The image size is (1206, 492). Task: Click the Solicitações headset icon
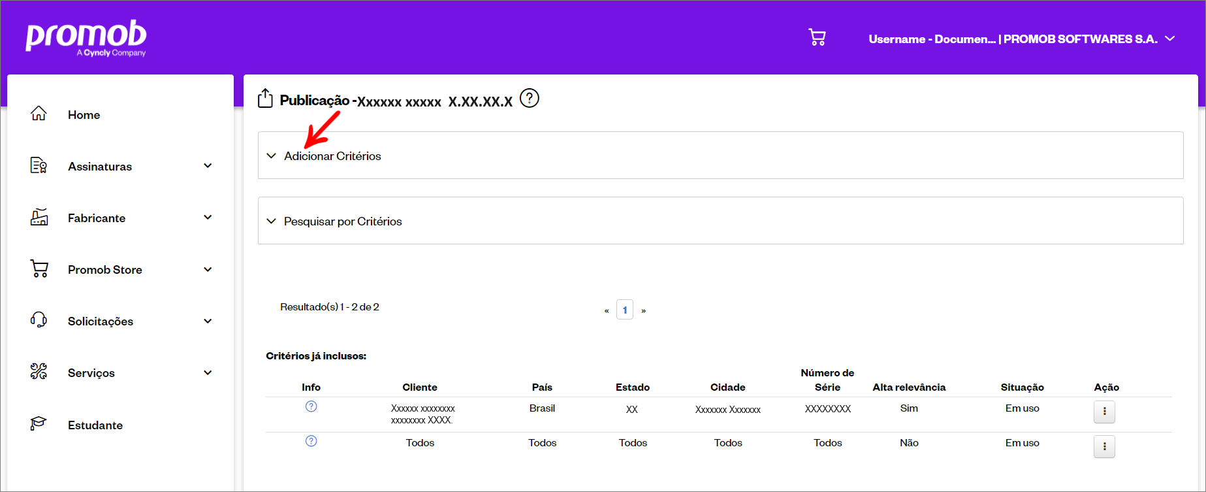(x=39, y=320)
